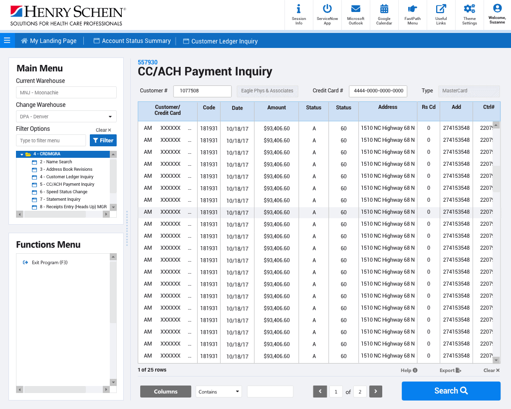
Task: Switch to Account Status Summary tab
Action: pyautogui.click(x=132, y=41)
